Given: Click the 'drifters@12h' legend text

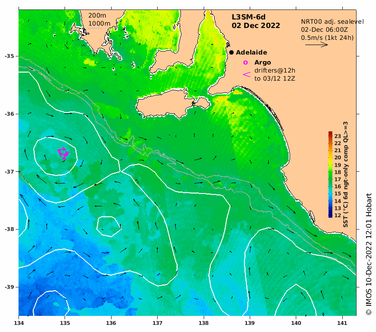Looking at the screenshot, I should pos(274,70).
